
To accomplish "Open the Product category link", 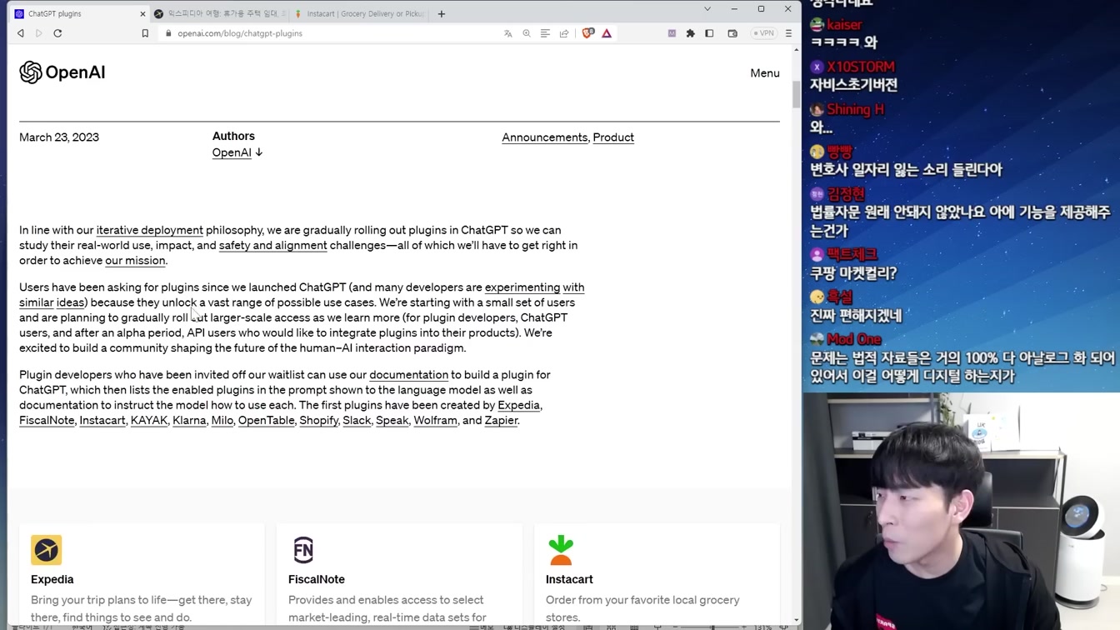I will pyautogui.click(x=613, y=137).
